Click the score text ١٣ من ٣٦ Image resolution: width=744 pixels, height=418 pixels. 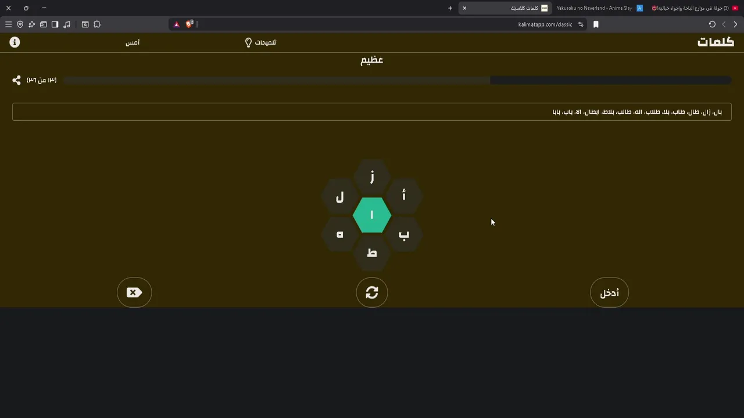[x=42, y=80]
